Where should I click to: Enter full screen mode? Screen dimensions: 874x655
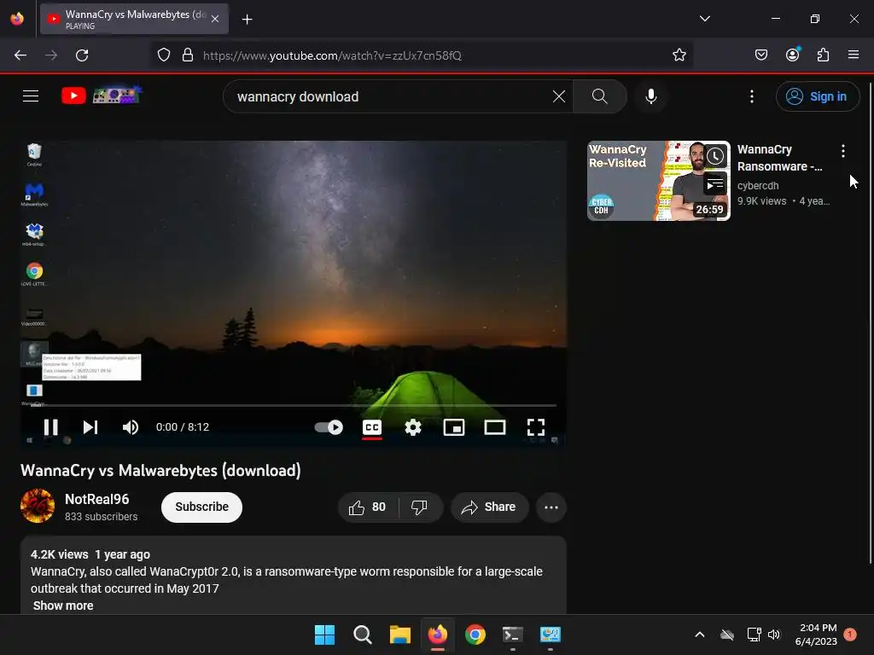click(x=536, y=427)
